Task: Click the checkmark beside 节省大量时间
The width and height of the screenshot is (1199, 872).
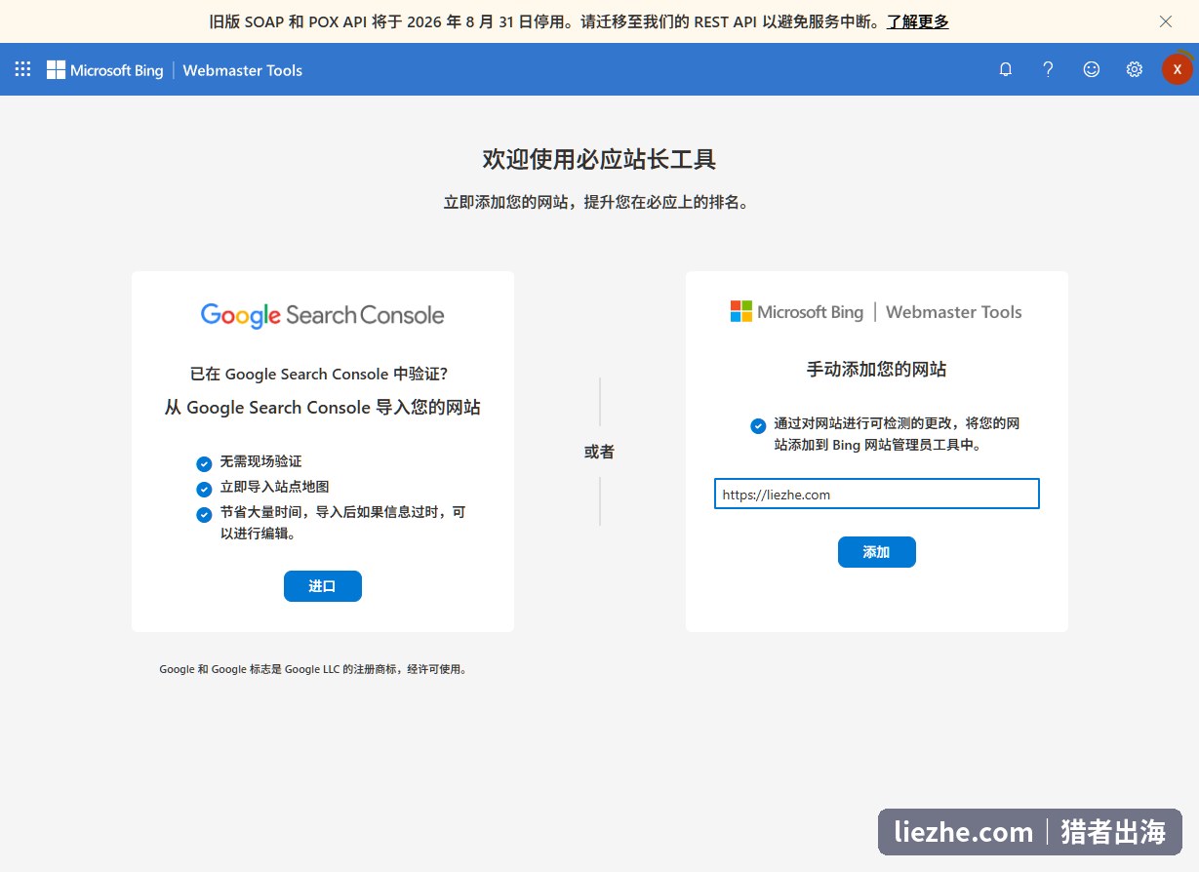Action: point(204,515)
